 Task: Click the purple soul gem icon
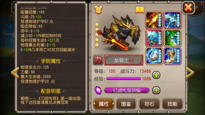click(x=98, y=90)
